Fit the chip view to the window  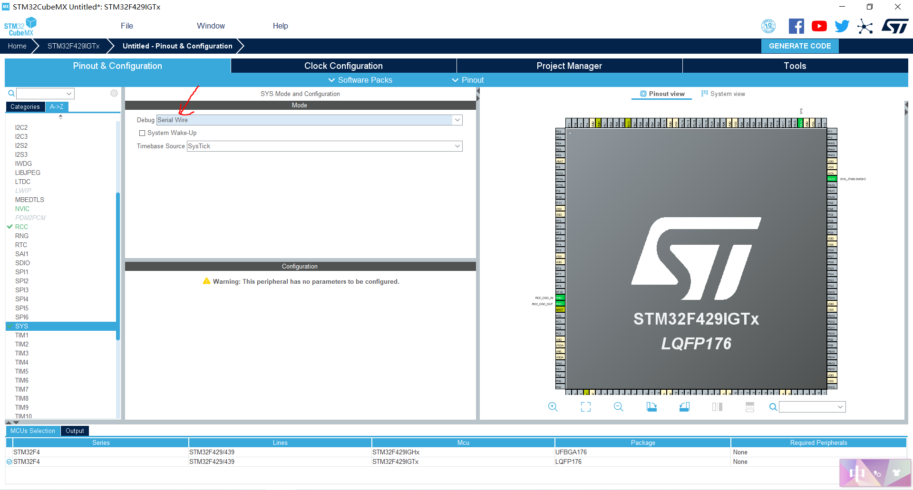tap(586, 407)
